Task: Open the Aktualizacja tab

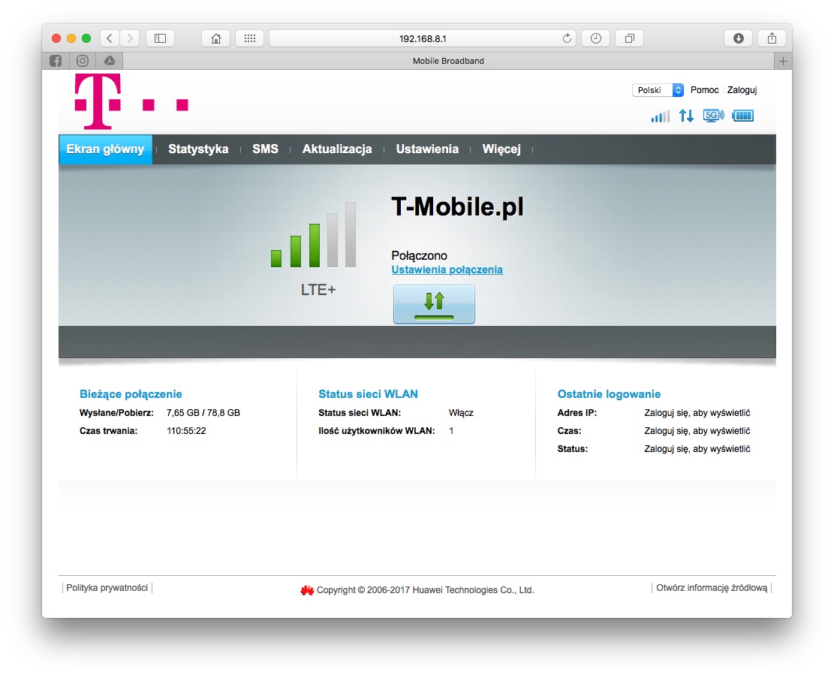Action: [x=337, y=149]
